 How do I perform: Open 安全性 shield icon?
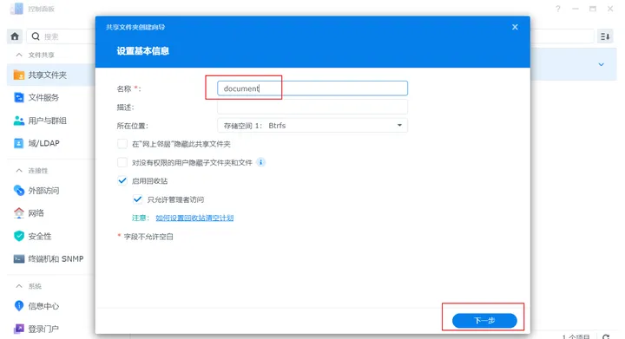[19, 236]
